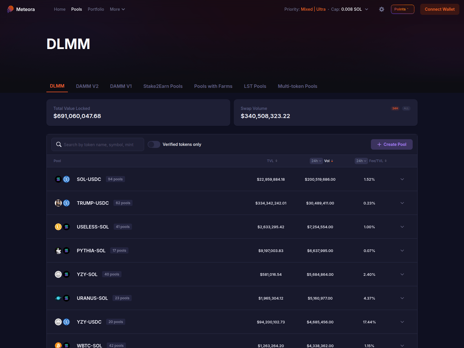Image resolution: width=464 pixels, height=348 pixels.
Task: Select the DLMM tab
Action: click(x=57, y=86)
